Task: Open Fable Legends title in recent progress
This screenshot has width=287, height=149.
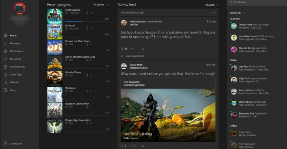Action: point(72,10)
